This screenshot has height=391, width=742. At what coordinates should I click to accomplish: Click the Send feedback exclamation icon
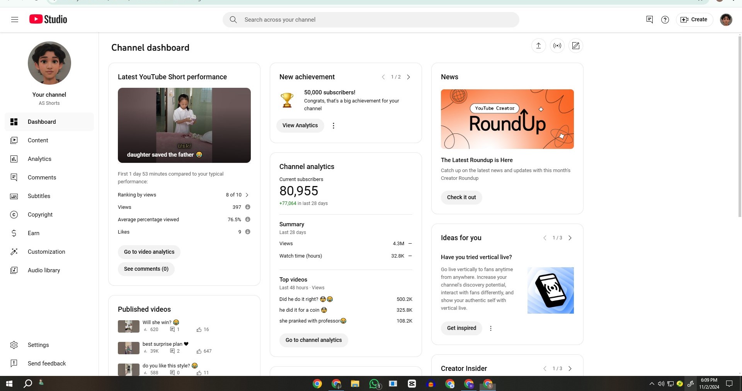14,364
